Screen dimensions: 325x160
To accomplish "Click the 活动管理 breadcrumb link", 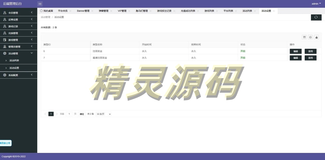I will (45, 17).
